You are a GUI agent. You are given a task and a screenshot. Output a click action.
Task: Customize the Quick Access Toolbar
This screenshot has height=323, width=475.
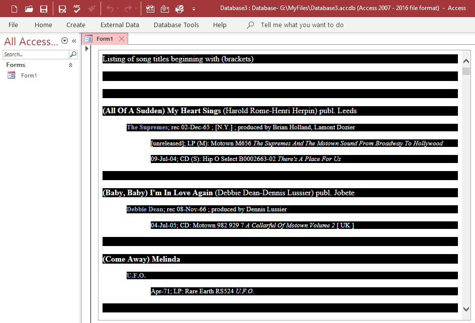(194, 9)
